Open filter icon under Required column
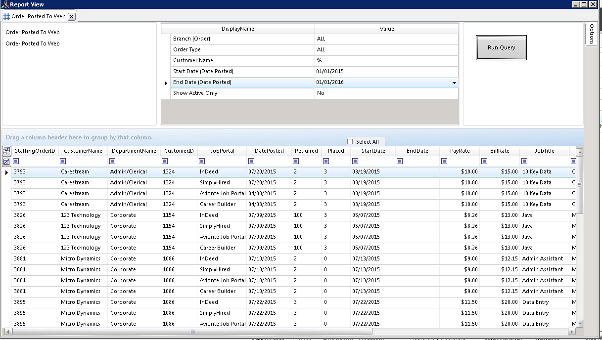The image size is (602, 340). click(296, 161)
